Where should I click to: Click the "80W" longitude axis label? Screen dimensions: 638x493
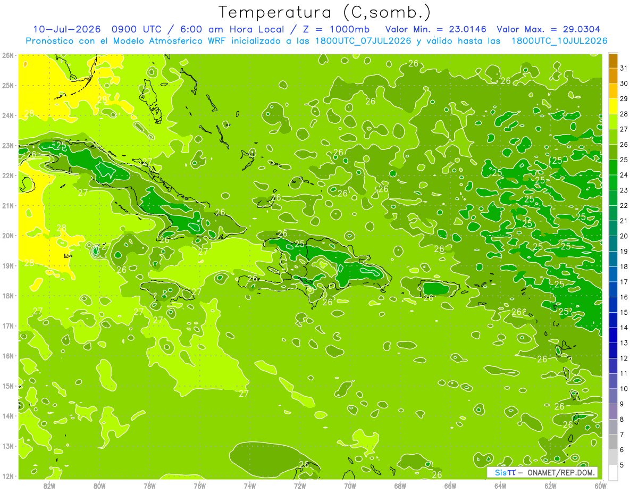tap(99, 486)
